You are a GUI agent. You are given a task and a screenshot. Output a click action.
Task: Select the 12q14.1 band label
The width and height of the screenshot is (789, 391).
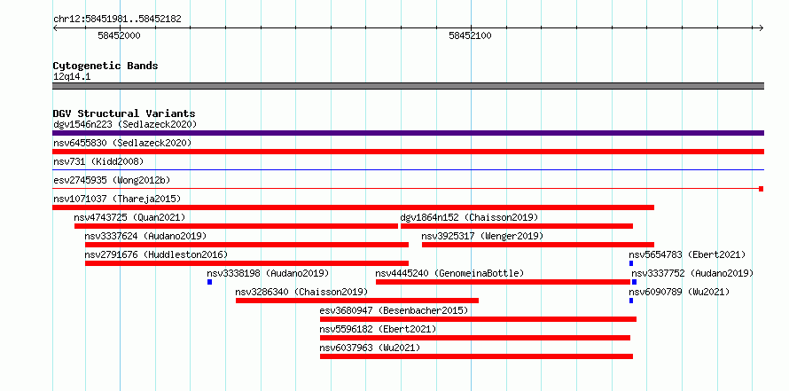(72, 77)
